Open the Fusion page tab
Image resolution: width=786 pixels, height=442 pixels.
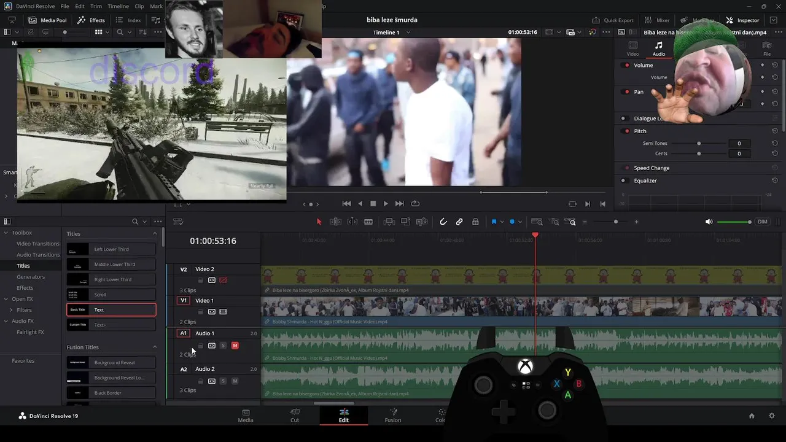point(393,416)
